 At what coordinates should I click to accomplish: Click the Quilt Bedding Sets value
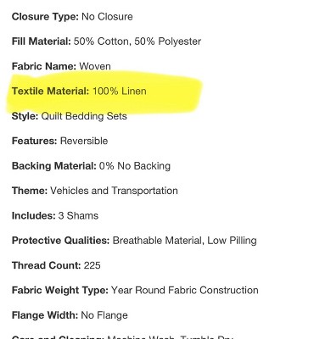pyautogui.click(x=84, y=116)
